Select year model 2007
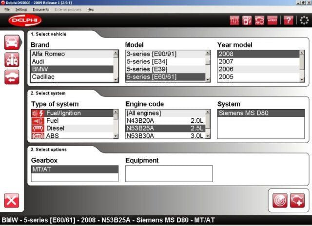 (258, 62)
